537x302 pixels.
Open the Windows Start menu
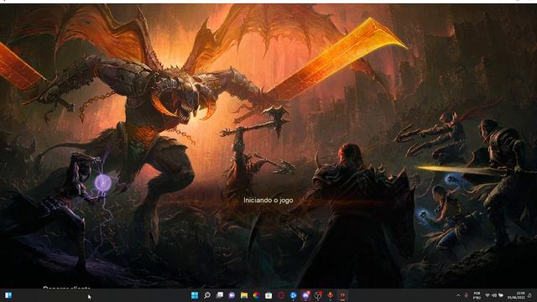pos(195,295)
